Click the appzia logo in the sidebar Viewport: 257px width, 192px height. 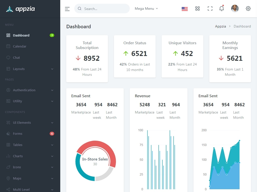(x=20, y=9)
